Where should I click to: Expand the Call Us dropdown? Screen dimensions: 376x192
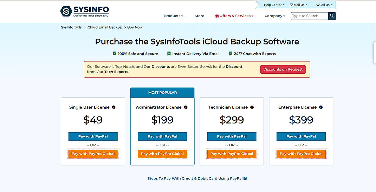(324, 5)
